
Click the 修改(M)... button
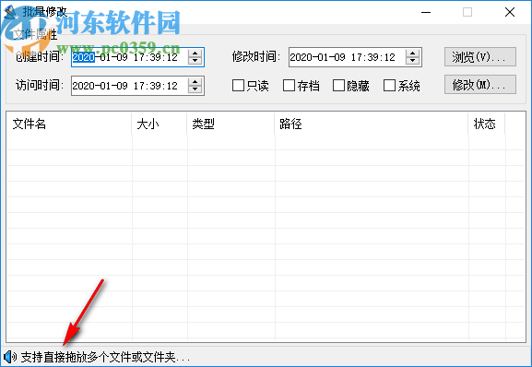click(480, 85)
